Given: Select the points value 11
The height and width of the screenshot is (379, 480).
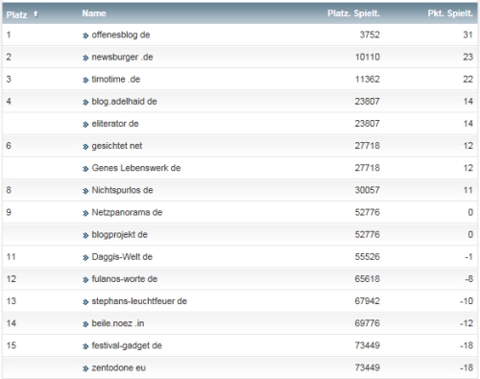Looking at the screenshot, I should point(468,190).
